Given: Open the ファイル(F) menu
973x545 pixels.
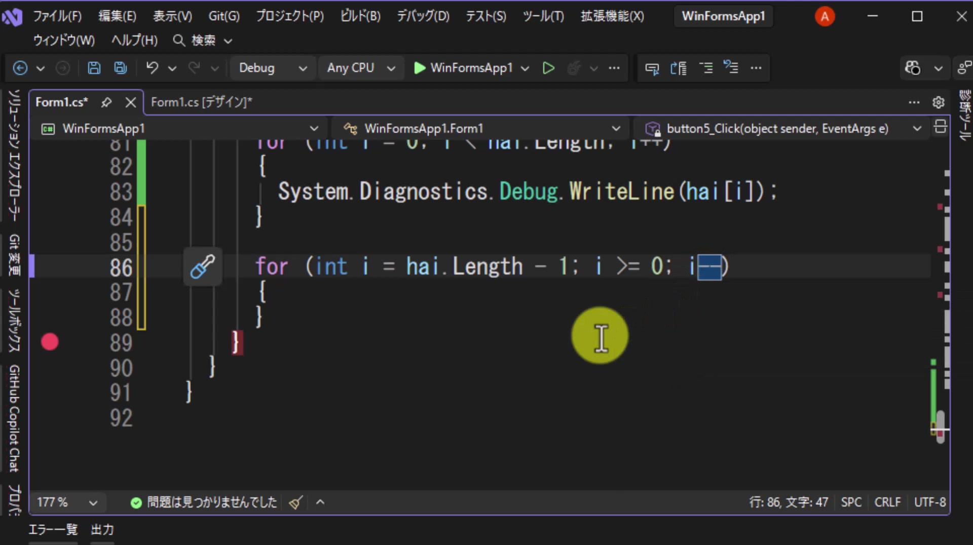Looking at the screenshot, I should [x=57, y=16].
